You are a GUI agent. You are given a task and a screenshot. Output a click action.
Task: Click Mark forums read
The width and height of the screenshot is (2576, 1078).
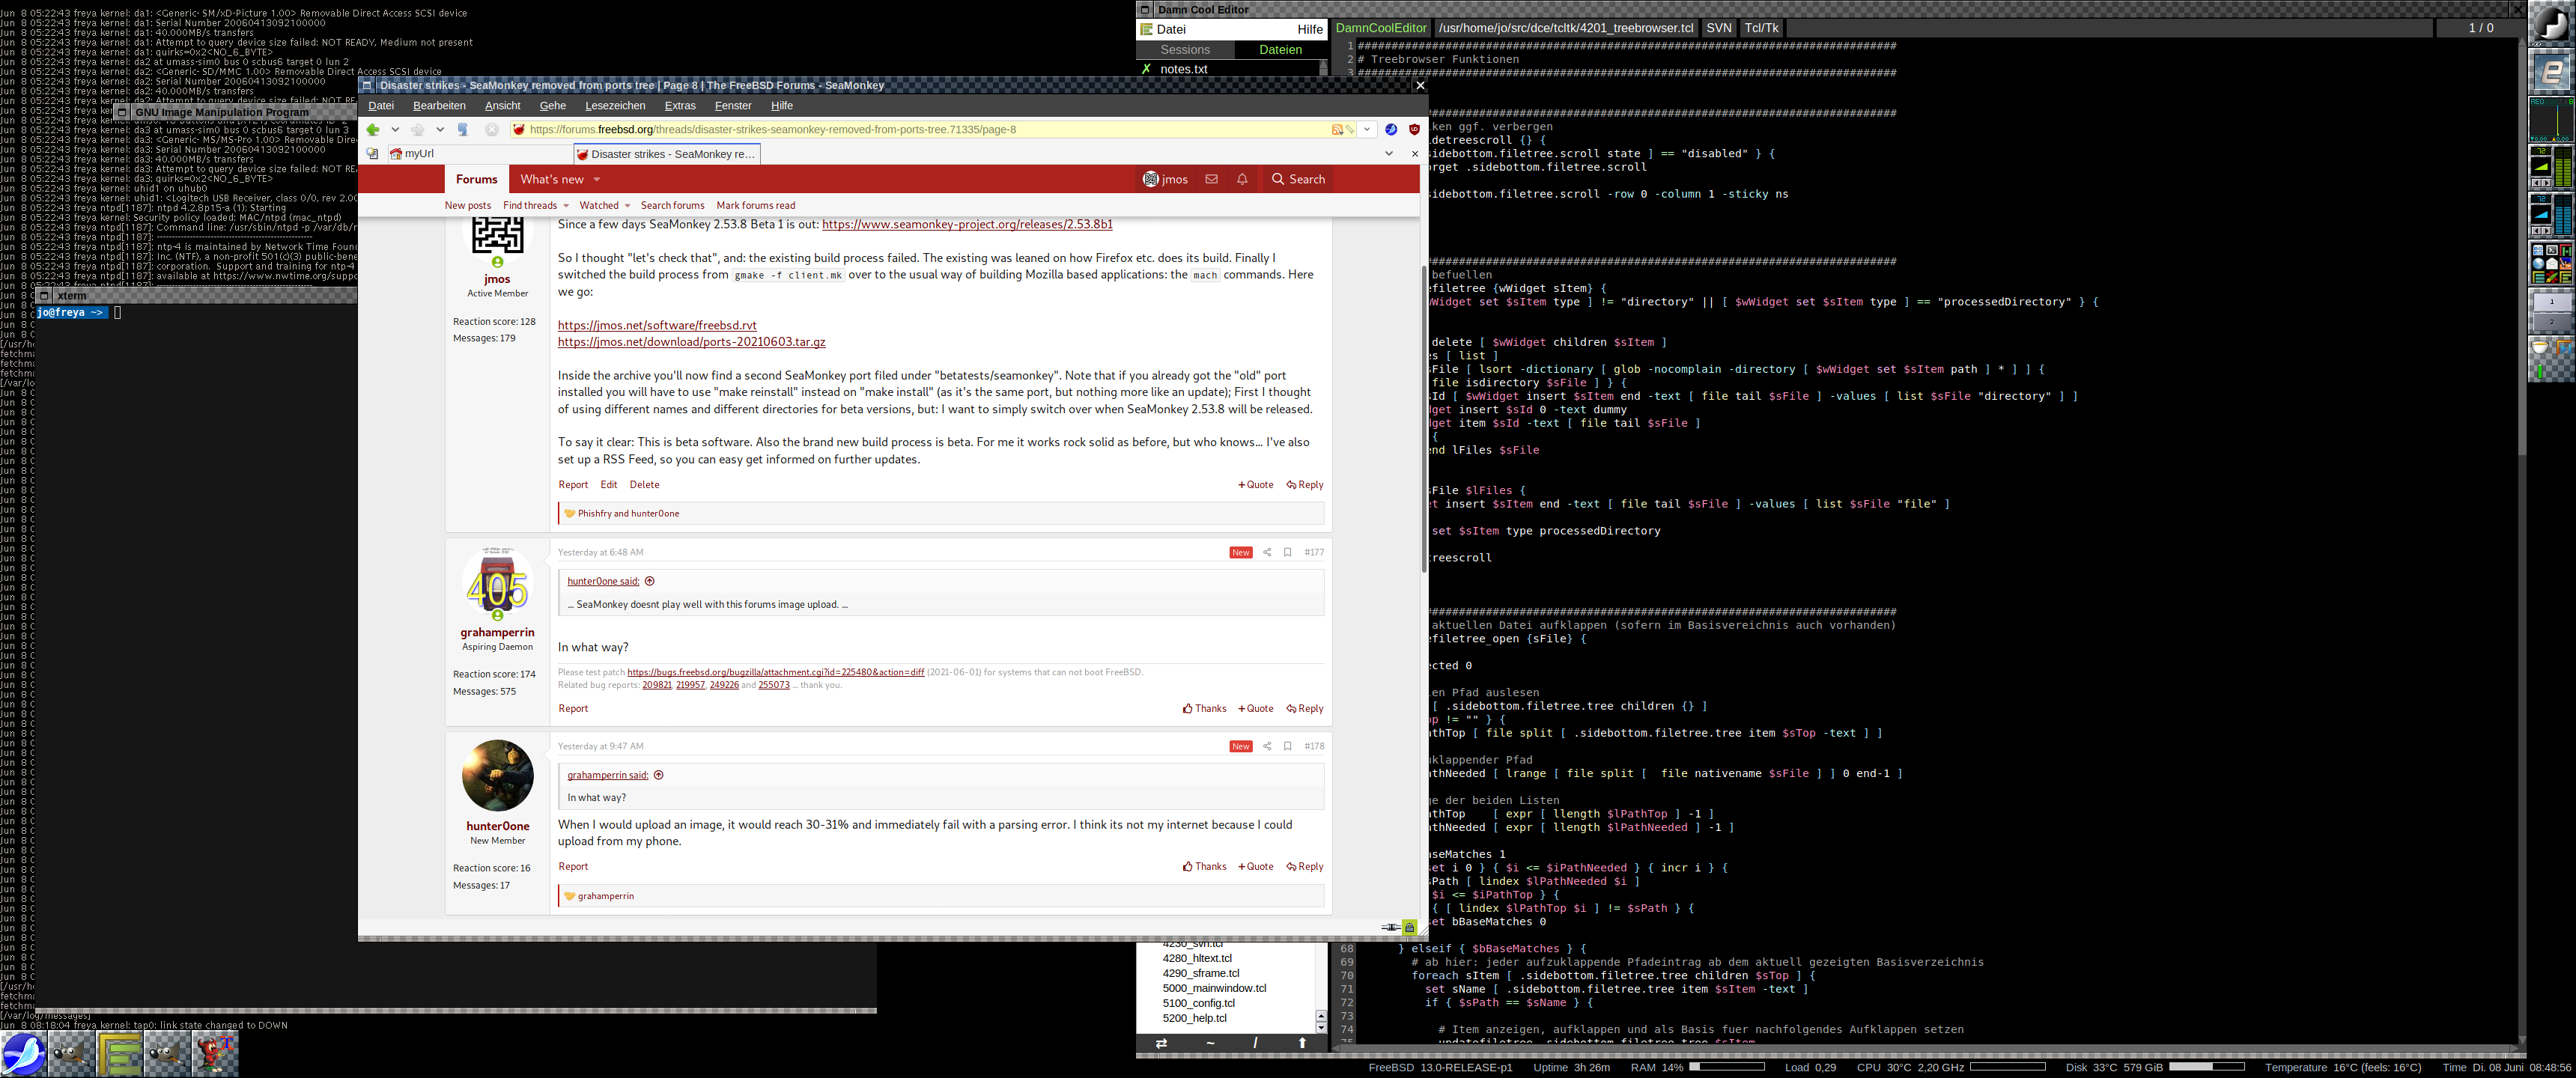(x=755, y=206)
